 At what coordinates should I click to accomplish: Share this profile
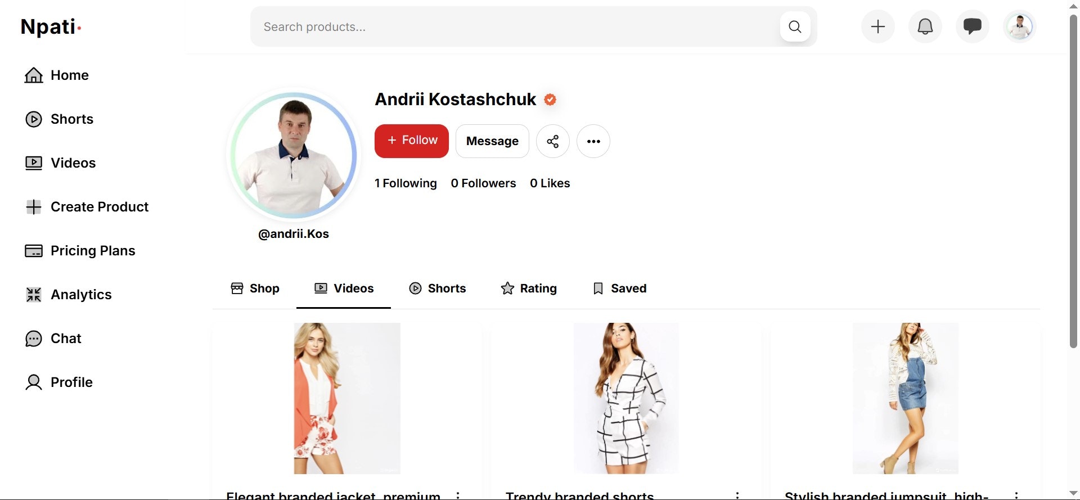[553, 141]
